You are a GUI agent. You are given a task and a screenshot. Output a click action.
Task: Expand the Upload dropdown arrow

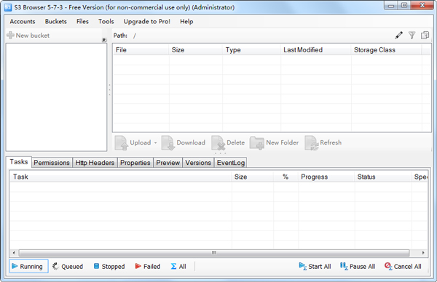coord(156,142)
